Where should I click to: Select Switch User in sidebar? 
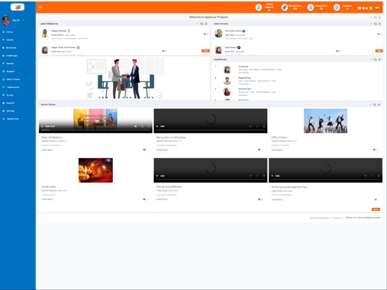click(12, 119)
